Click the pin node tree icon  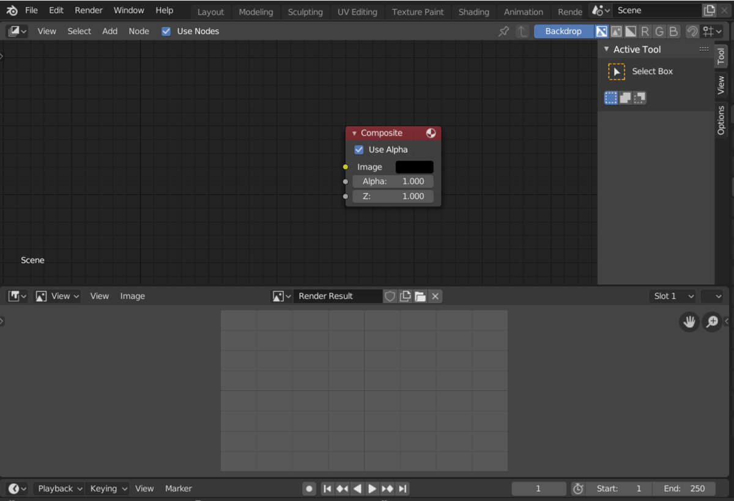click(x=503, y=31)
